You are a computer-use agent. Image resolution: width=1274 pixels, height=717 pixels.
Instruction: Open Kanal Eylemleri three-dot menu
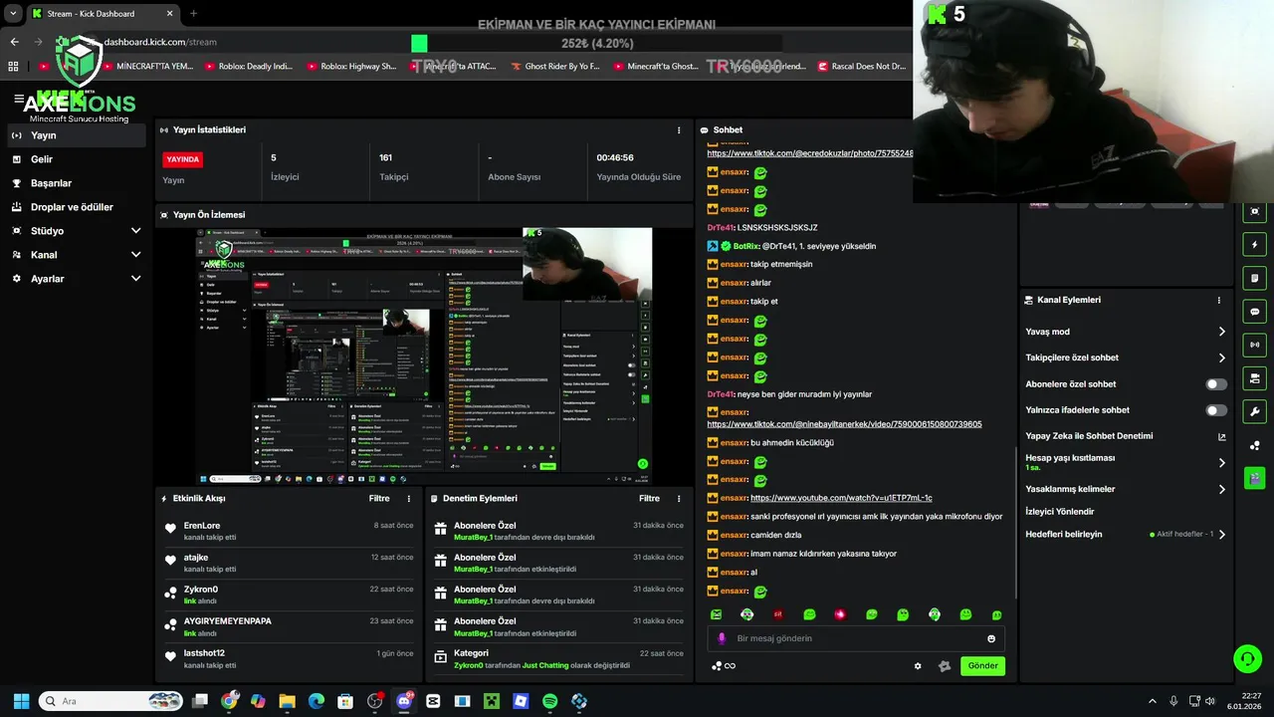pyautogui.click(x=1218, y=300)
